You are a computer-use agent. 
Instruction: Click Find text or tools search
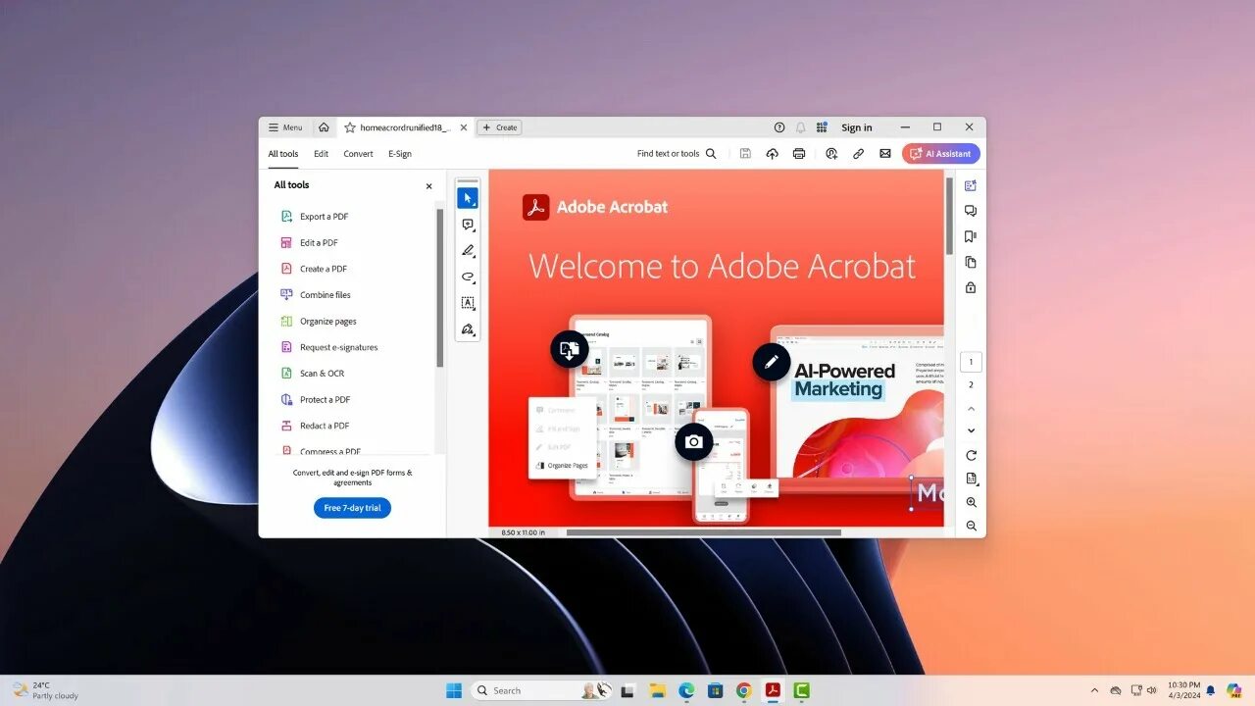[x=677, y=154]
